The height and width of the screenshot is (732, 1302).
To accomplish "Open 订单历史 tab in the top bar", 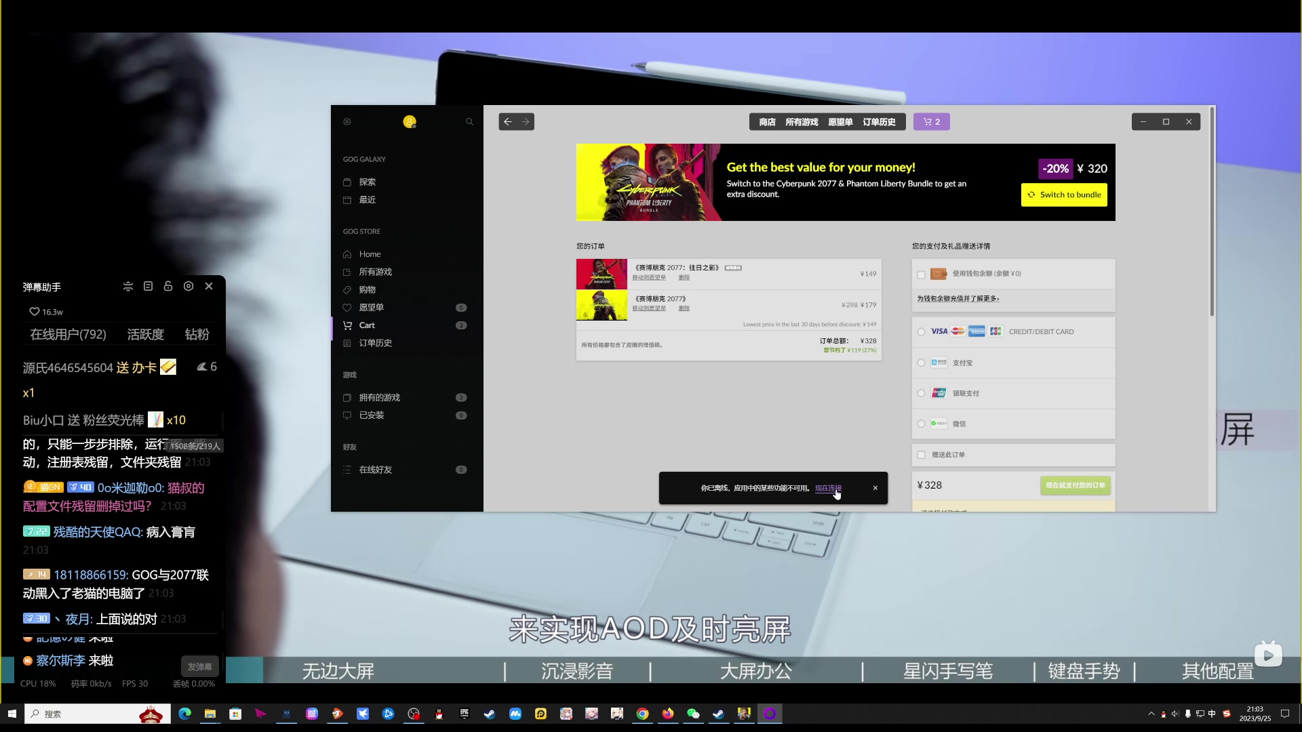I will tap(879, 122).
